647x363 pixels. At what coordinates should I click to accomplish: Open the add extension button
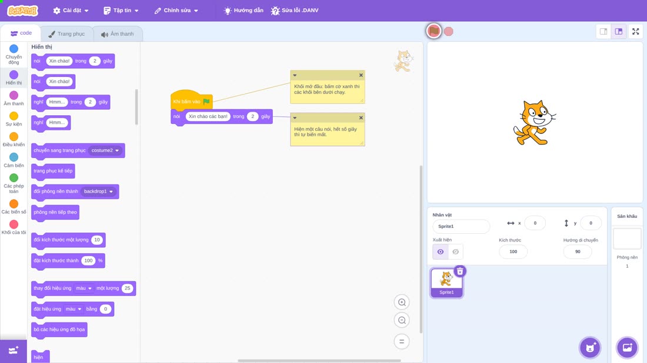click(x=14, y=351)
